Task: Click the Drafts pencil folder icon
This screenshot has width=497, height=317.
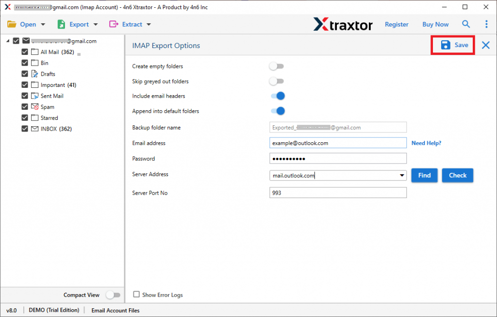Action: point(35,73)
